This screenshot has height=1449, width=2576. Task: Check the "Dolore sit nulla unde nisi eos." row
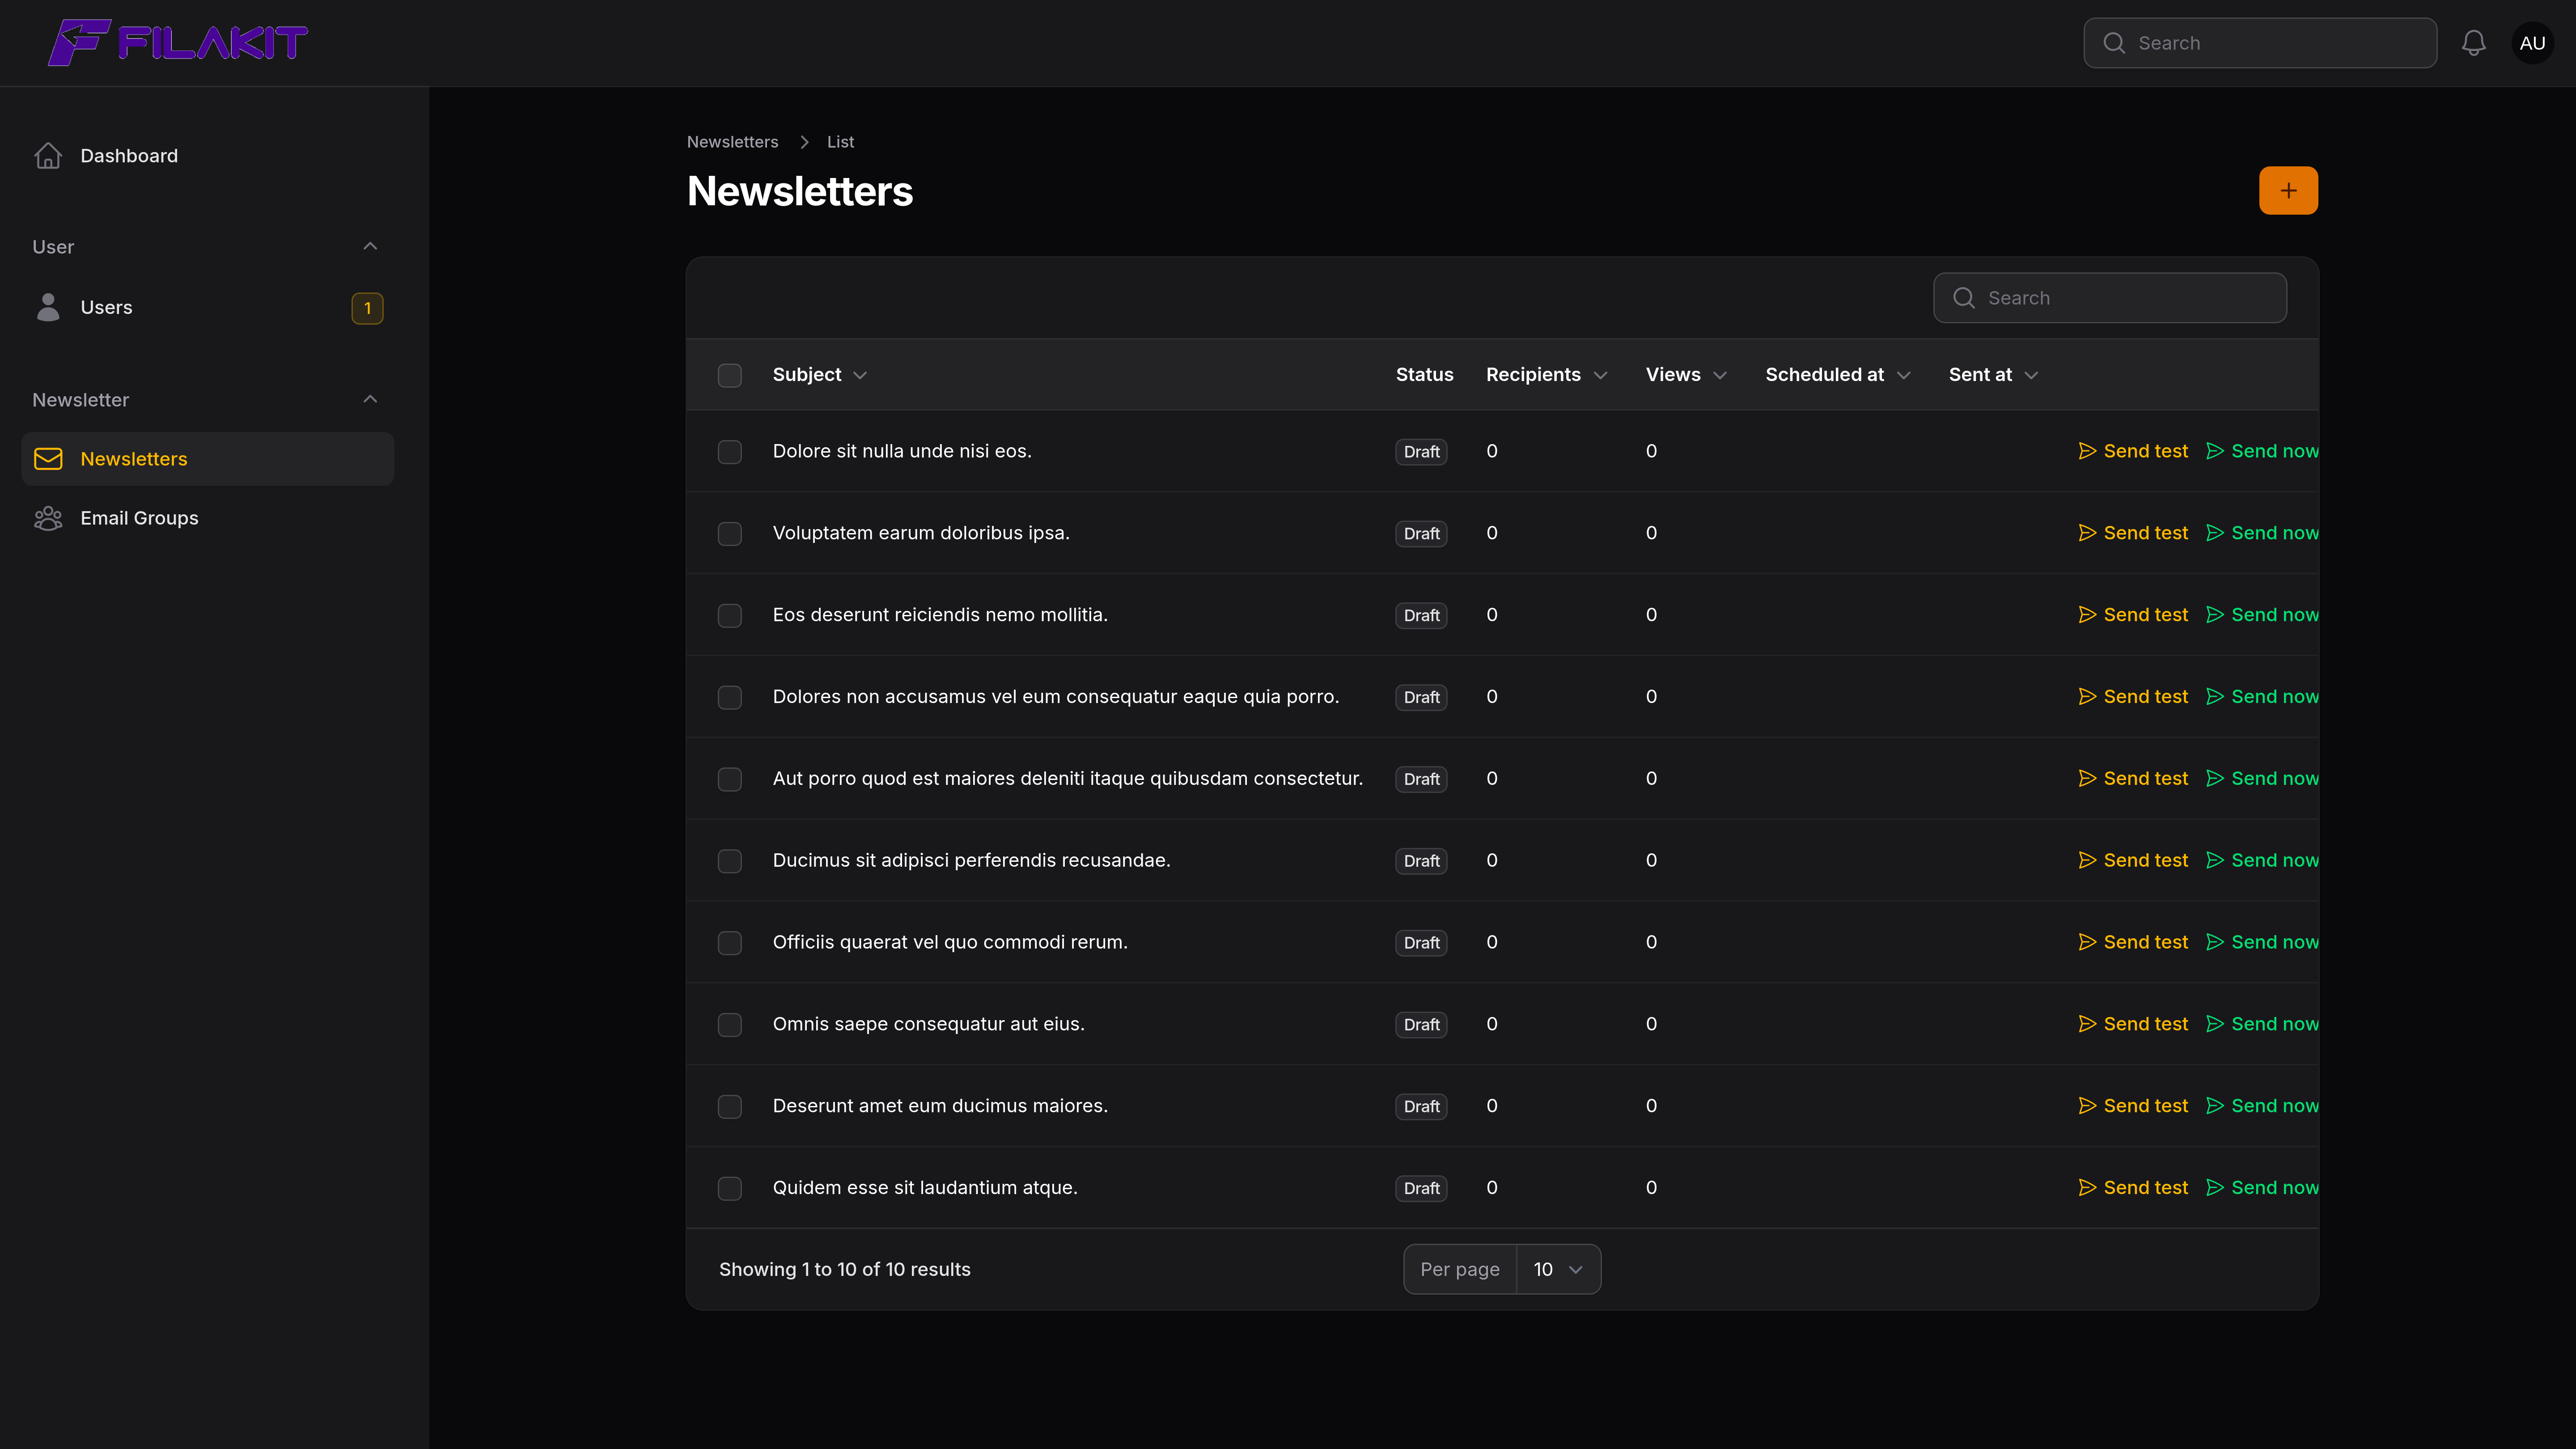[x=730, y=452]
